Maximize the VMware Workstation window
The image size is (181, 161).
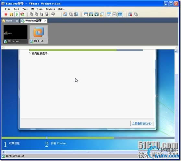171,4
